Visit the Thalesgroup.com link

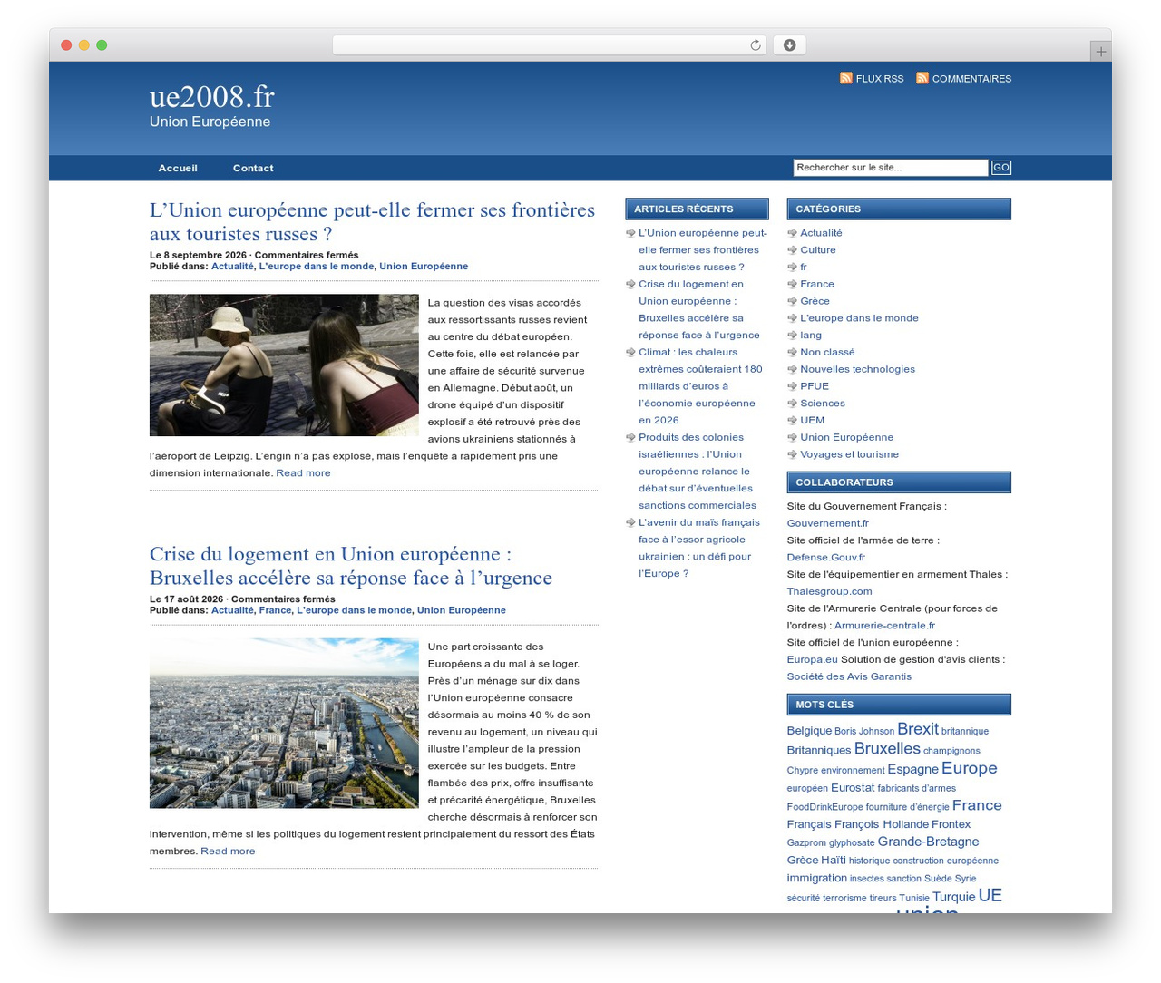tap(829, 591)
